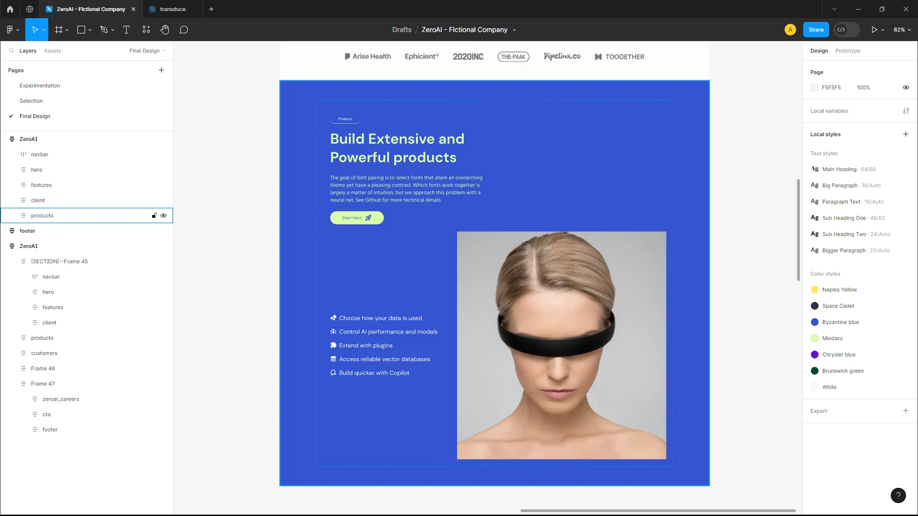918x516 pixels.
Task: Hide the products layer
Action: (x=164, y=215)
